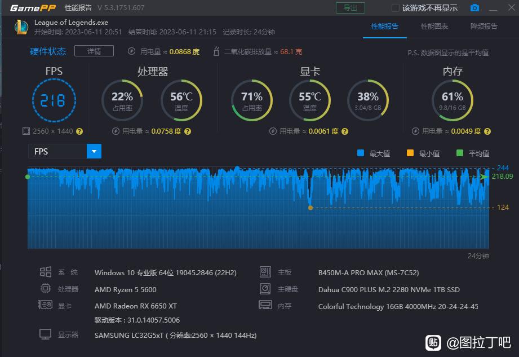The image size is (519, 357).
Task: Click the 导出 export button
Action: (x=350, y=8)
